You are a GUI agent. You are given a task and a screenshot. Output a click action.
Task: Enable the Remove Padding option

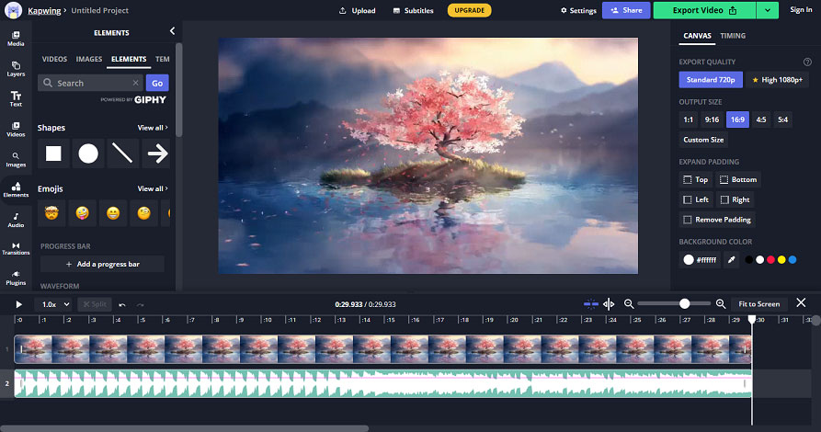(717, 220)
